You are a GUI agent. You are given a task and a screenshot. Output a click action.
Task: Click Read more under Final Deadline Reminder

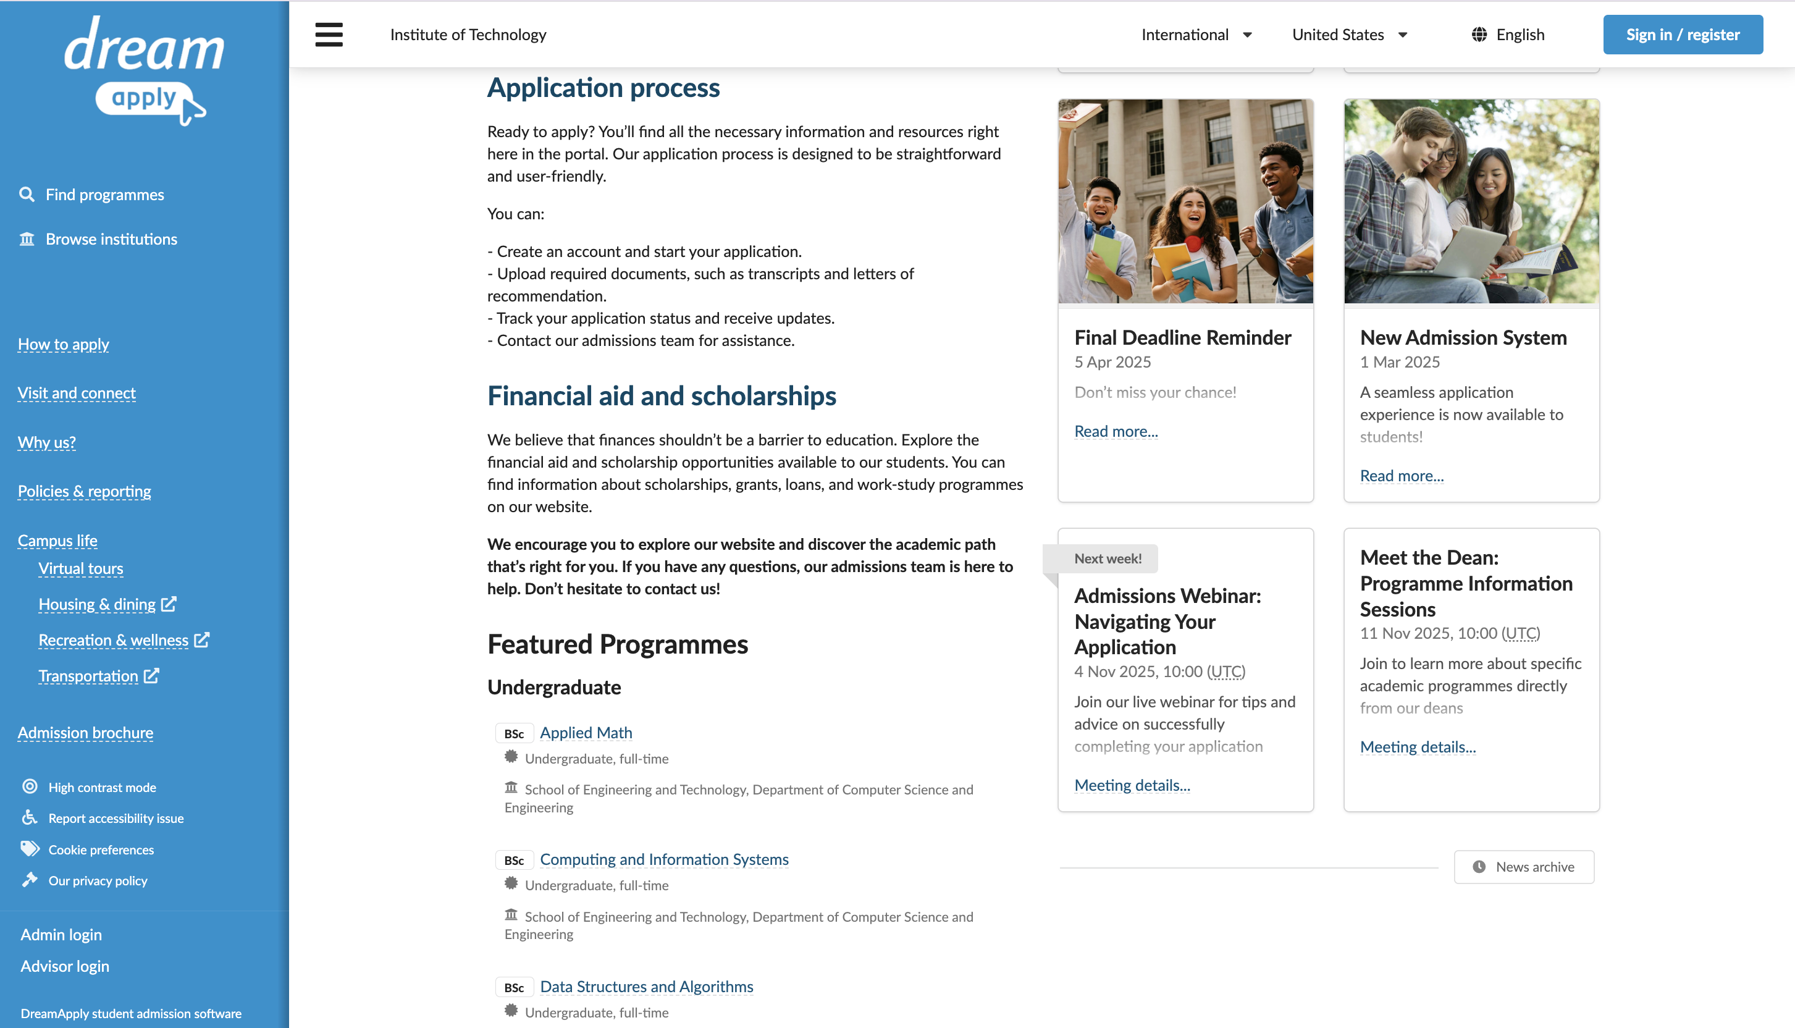(x=1116, y=431)
